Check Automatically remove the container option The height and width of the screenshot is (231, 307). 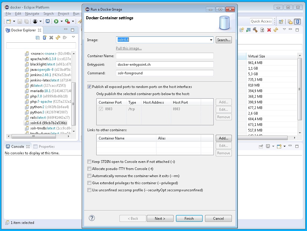click(x=89, y=176)
